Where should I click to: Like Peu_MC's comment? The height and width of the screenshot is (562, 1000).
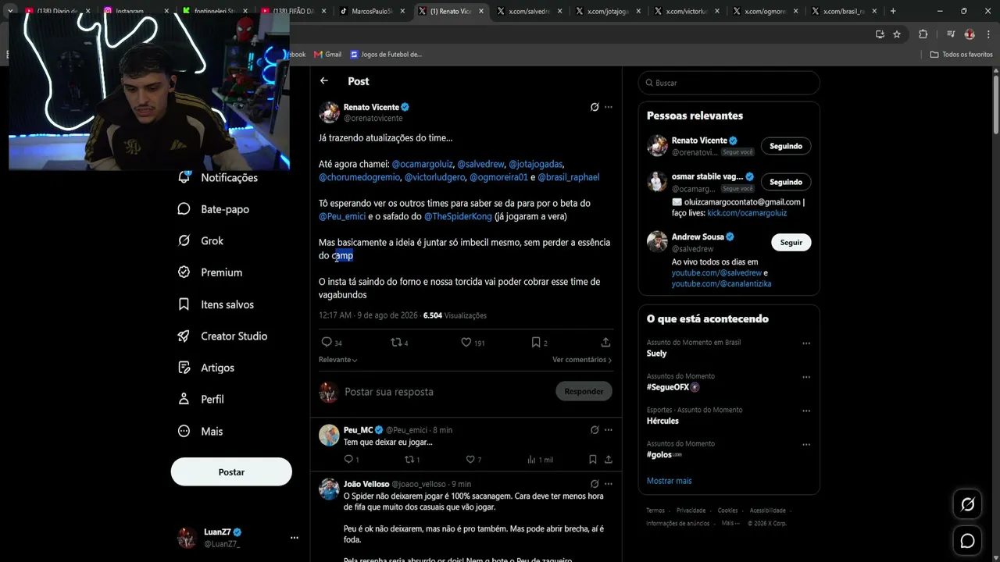point(473,460)
